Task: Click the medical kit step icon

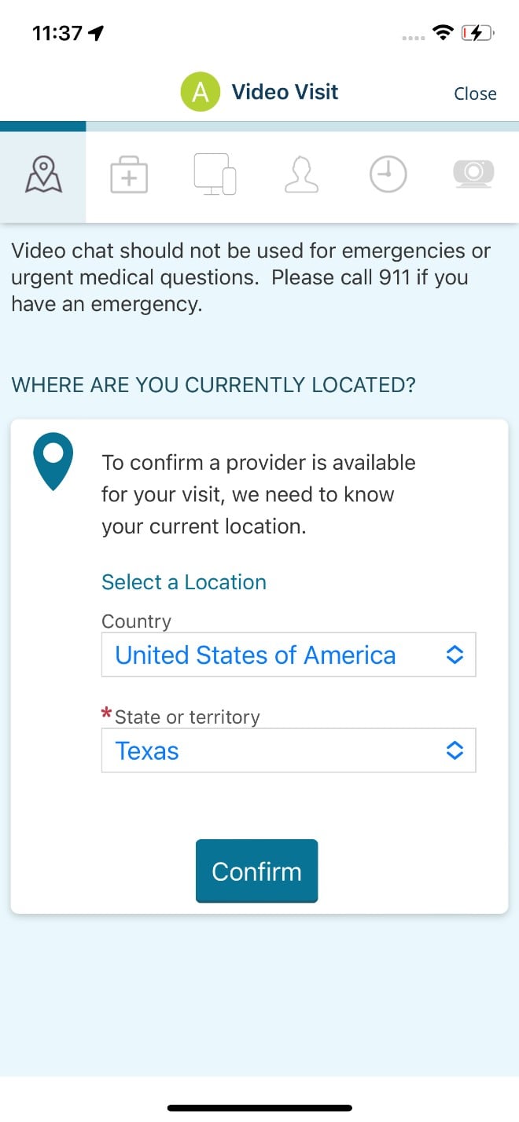Action: click(129, 174)
